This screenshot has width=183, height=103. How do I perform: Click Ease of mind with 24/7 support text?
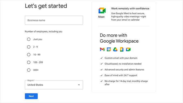point(121,75)
